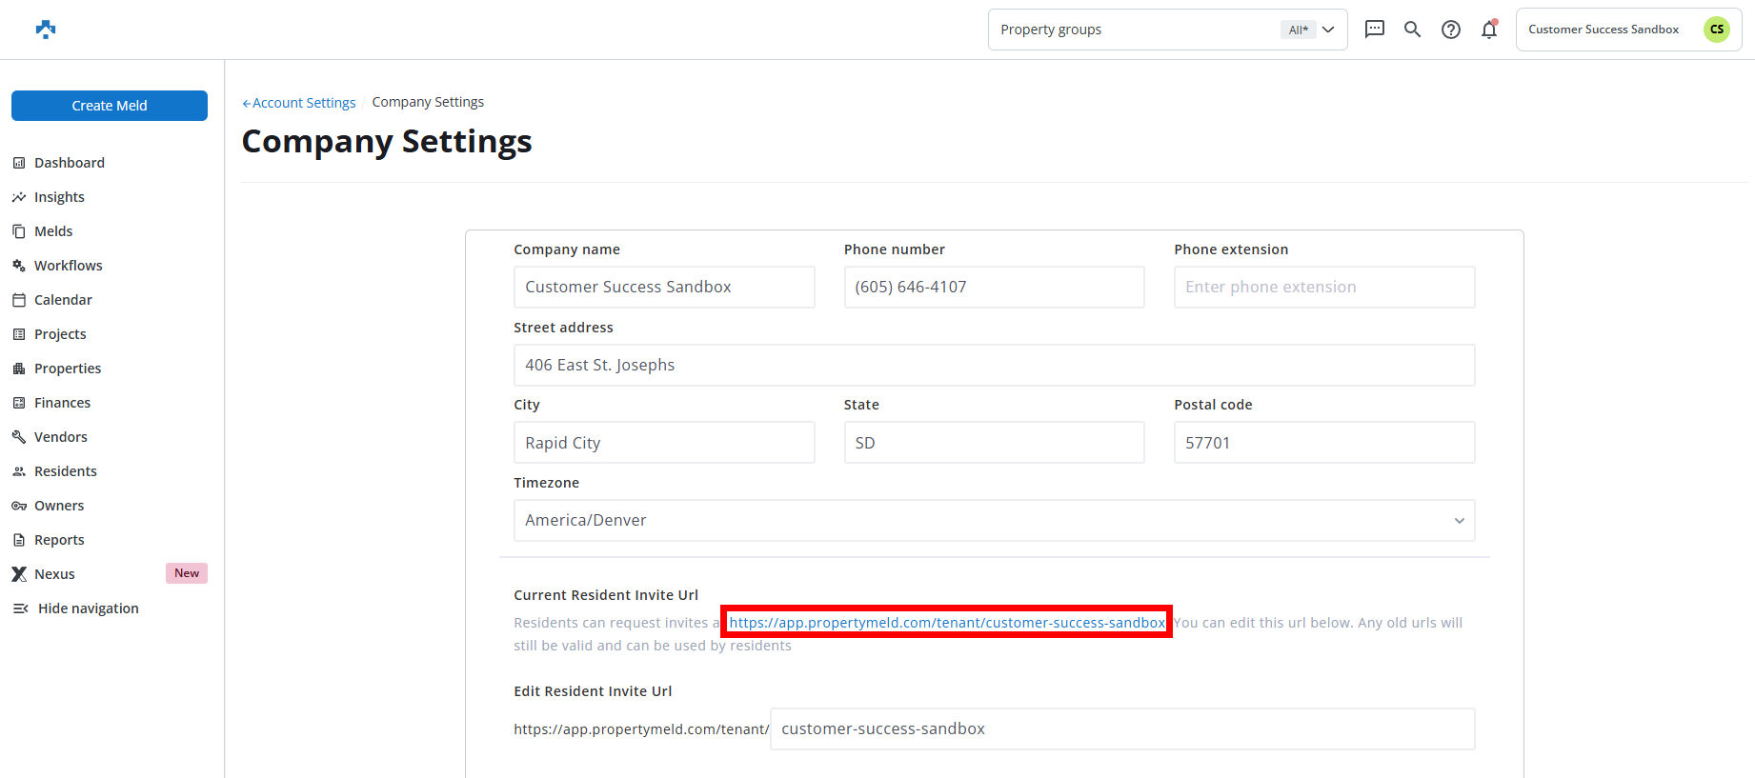Click the Company name input field
Viewport: 1755px width, 778px height.
coord(664,288)
